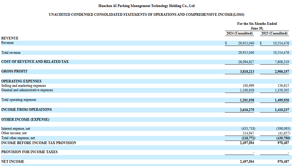The image size is (294, 166).
Task: Select the first 10,514,476 value in Revenue row
Action: [x=281, y=43]
